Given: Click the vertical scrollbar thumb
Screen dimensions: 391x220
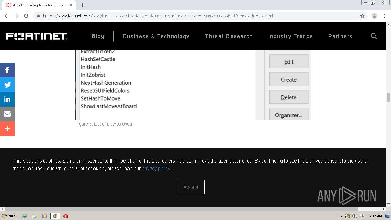Looking at the screenshot, I should 389,97.
